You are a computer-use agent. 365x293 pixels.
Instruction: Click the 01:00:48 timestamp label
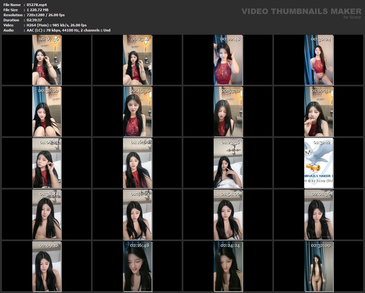coord(321,90)
